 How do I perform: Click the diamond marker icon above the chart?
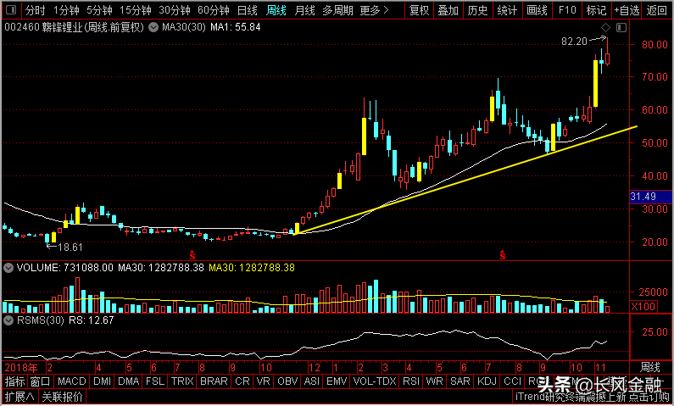[605, 28]
